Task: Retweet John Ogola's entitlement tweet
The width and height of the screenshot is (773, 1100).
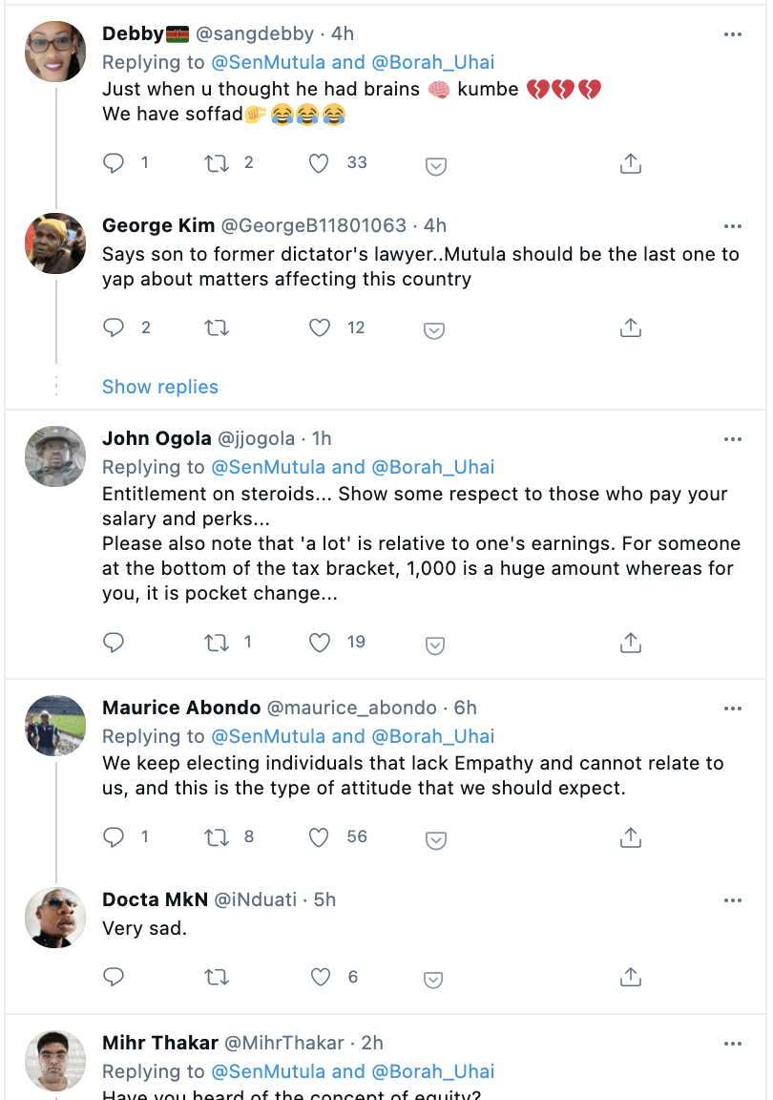Action: click(218, 643)
